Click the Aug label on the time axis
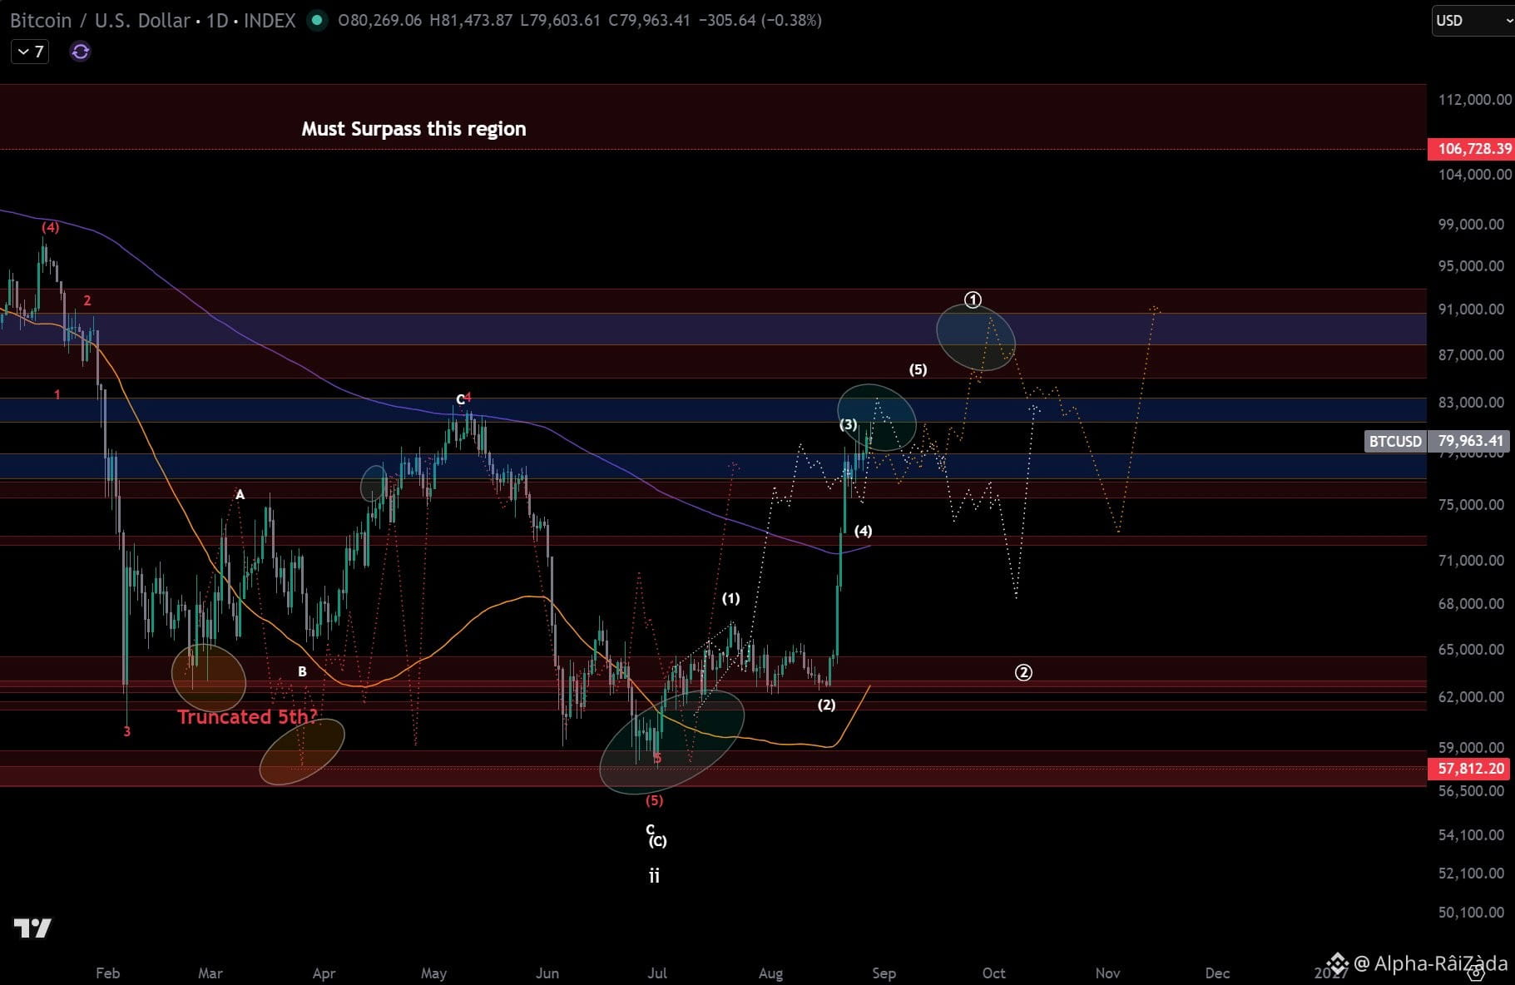 coord(771,973)
